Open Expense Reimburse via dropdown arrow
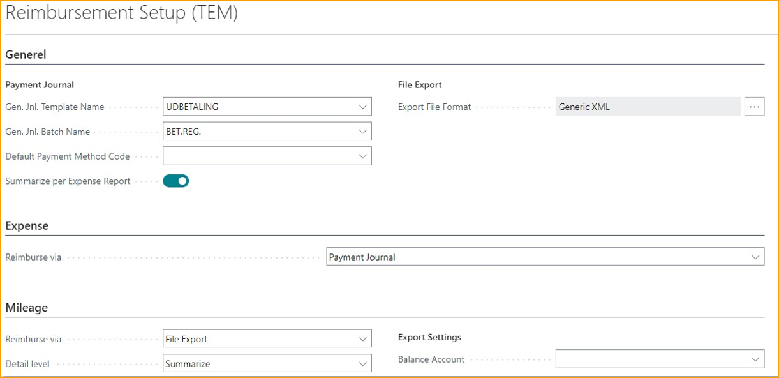 [x=755, y=257]
